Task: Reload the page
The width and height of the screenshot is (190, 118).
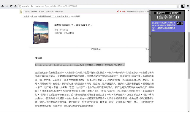Action: coord(11,6)
